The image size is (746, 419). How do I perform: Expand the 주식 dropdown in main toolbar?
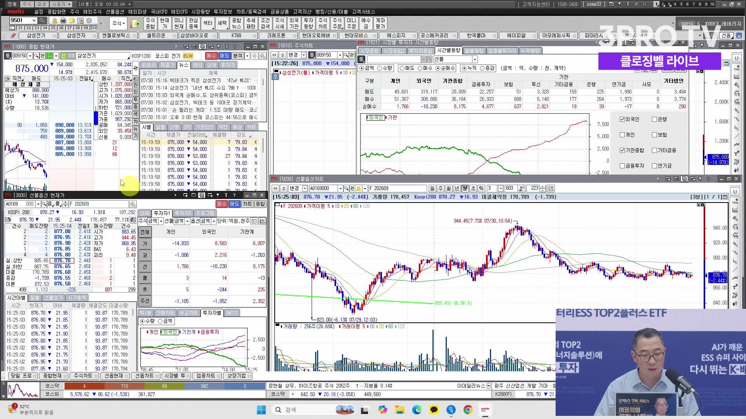[x=119, y=24]
